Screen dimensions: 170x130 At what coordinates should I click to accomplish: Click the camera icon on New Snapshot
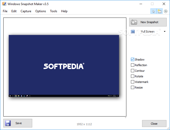pos(134,22)
